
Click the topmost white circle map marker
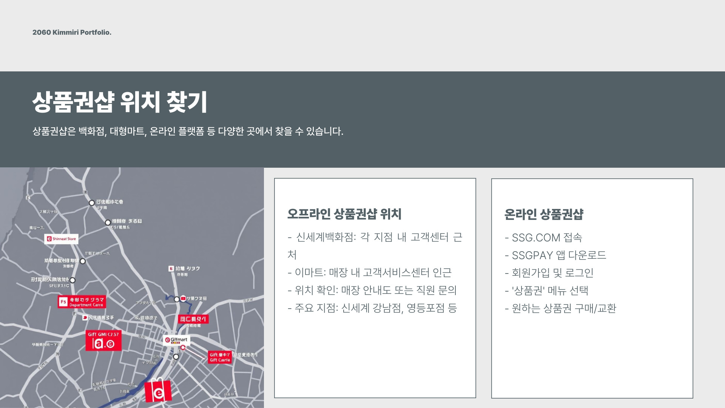(x=92, y=203)
